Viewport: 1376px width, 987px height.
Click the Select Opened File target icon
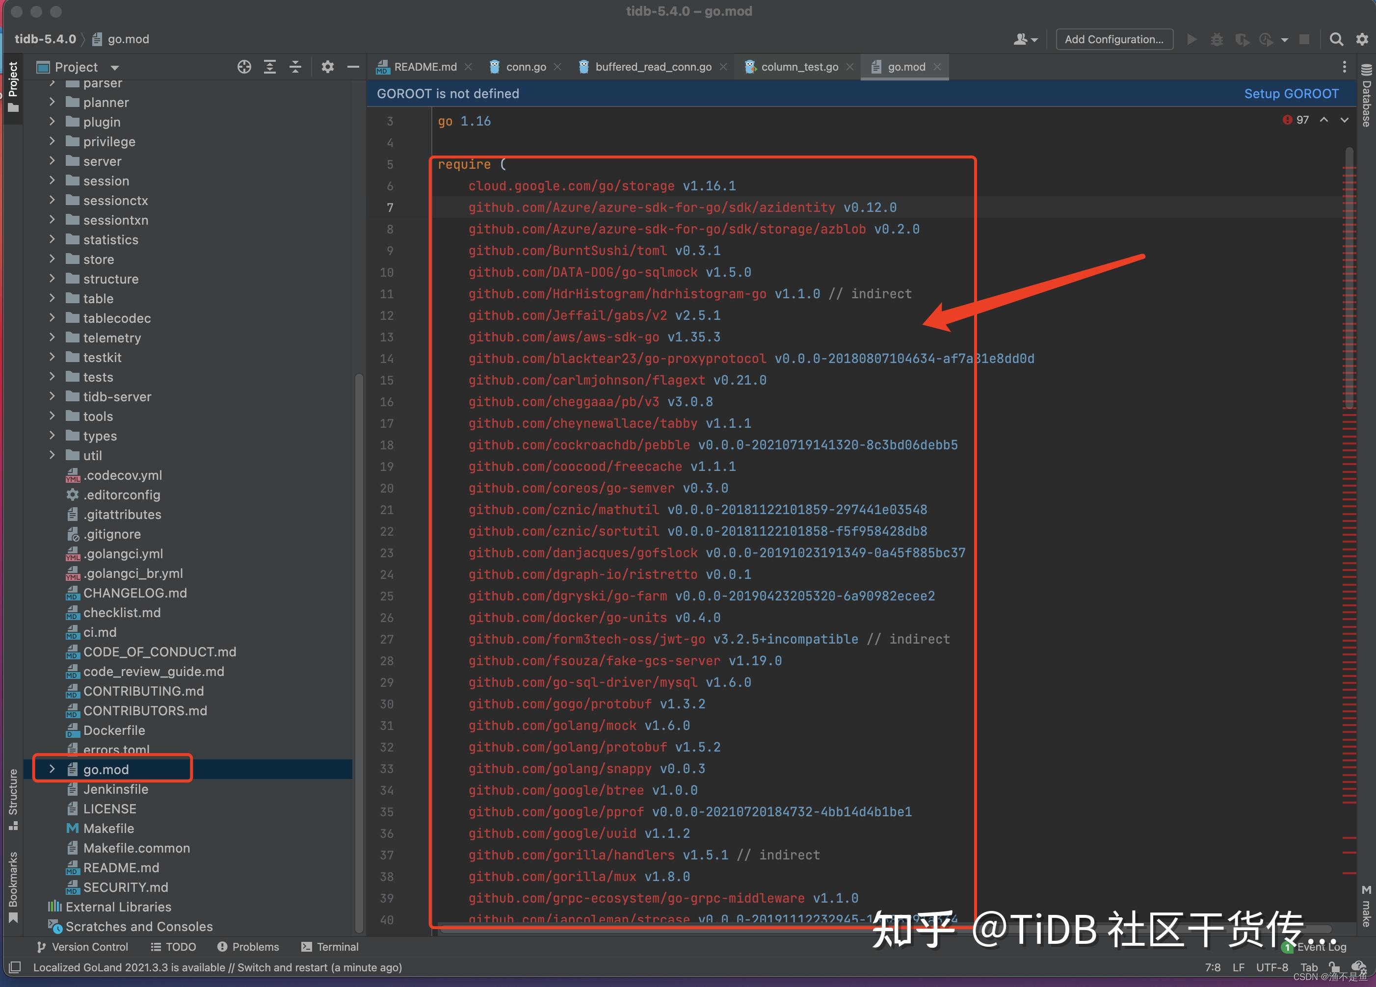(244, 67)
